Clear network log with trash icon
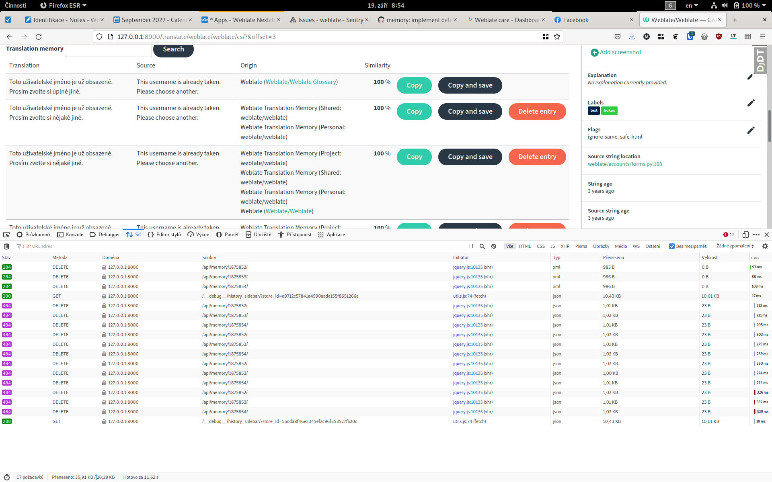 point(6,246)
